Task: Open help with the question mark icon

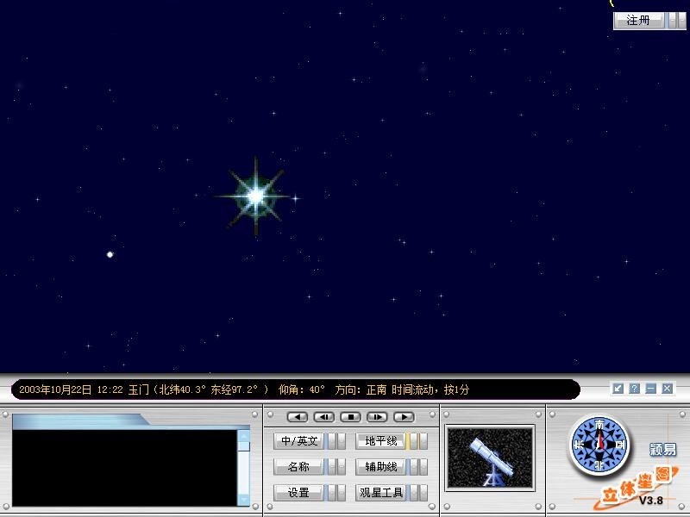Action: coord(634,389)
